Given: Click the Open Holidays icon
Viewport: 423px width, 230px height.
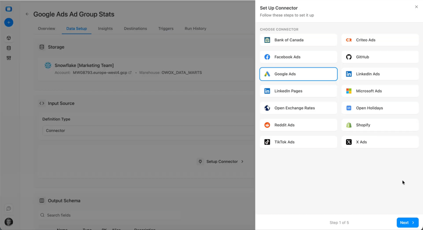Looking at the screenshot, I should coord(349,108).
